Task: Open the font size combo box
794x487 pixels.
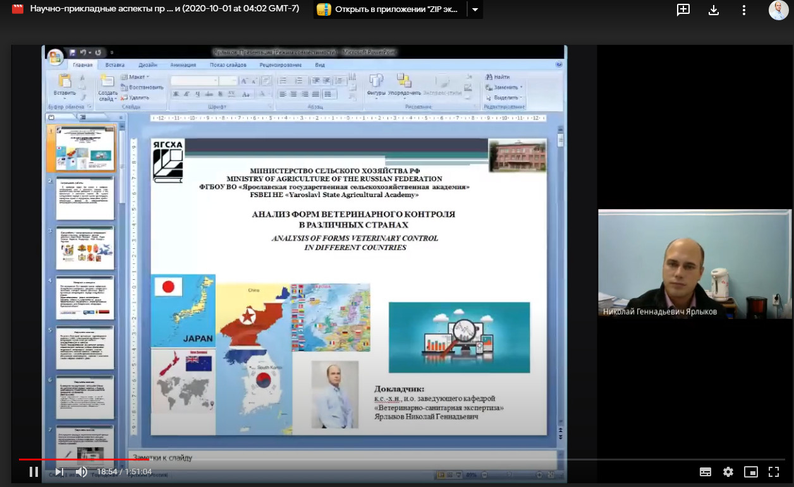Action: click(229, 80)
